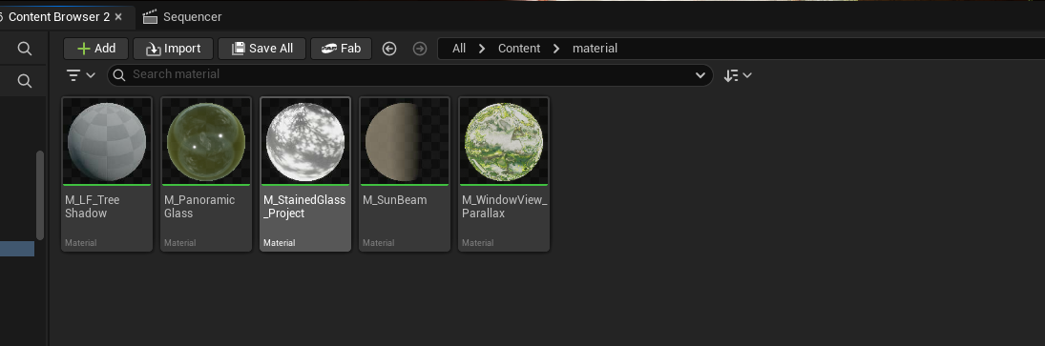Image resolution: width=1045 pixels, height=346 pixels.
Task: Go forward with the right arrow history icon
Action: [420, 49]
